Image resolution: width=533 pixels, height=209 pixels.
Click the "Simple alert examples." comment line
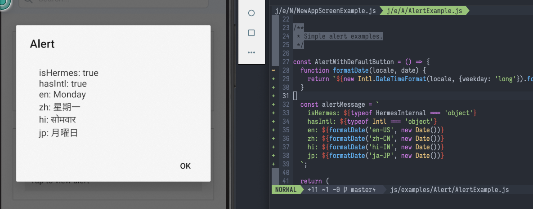[x=343, y=36]
